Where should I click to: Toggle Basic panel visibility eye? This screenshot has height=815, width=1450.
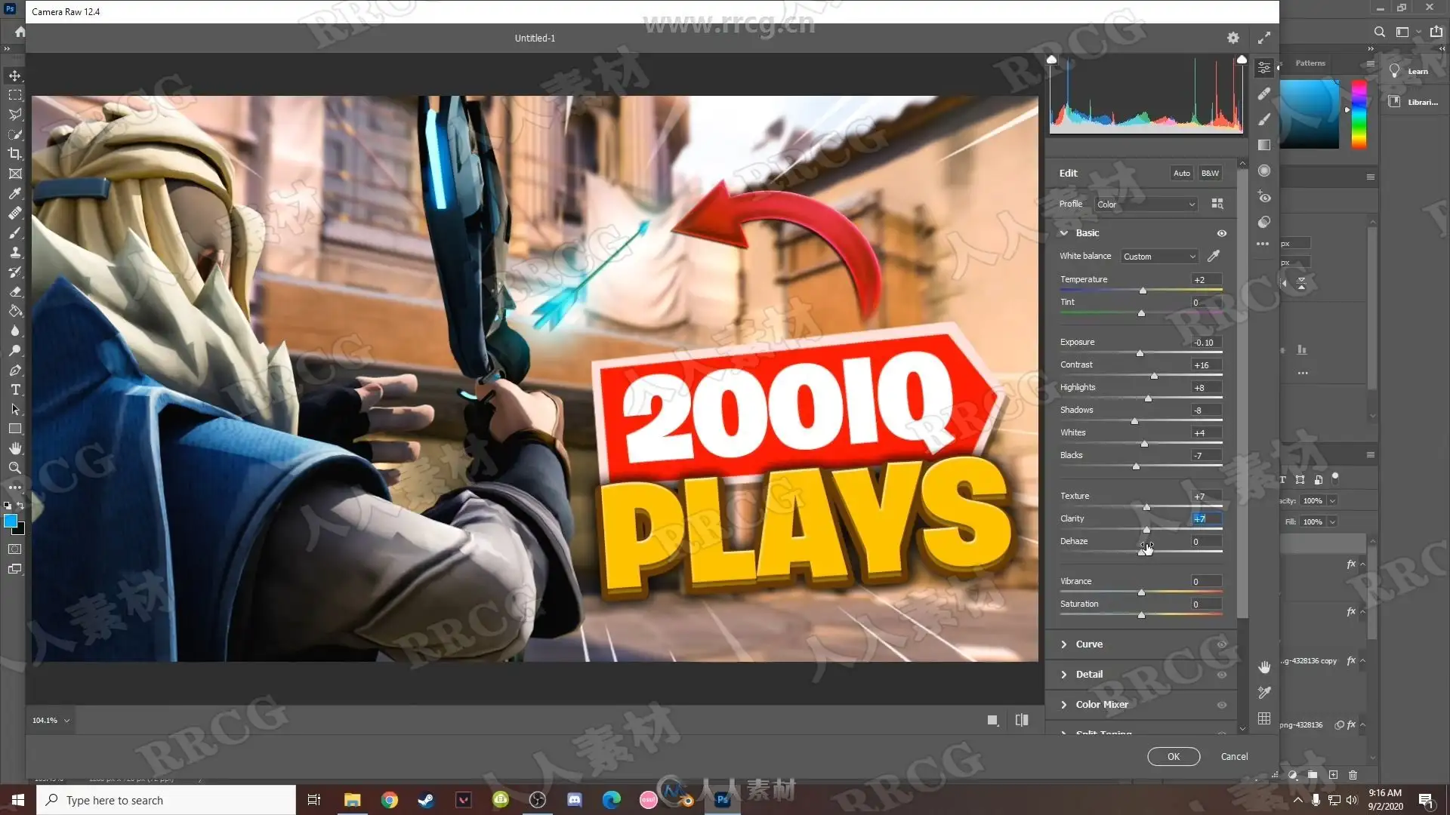coord(1221,233)
